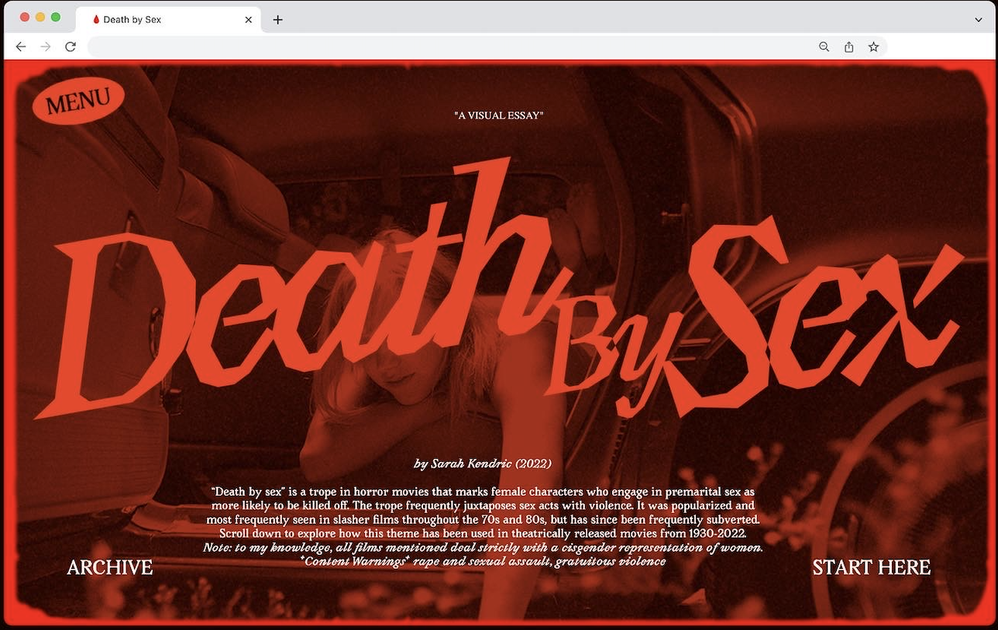998x630 pixels.
Task: Click the ARCHIVE link
Action: point(110,567)
